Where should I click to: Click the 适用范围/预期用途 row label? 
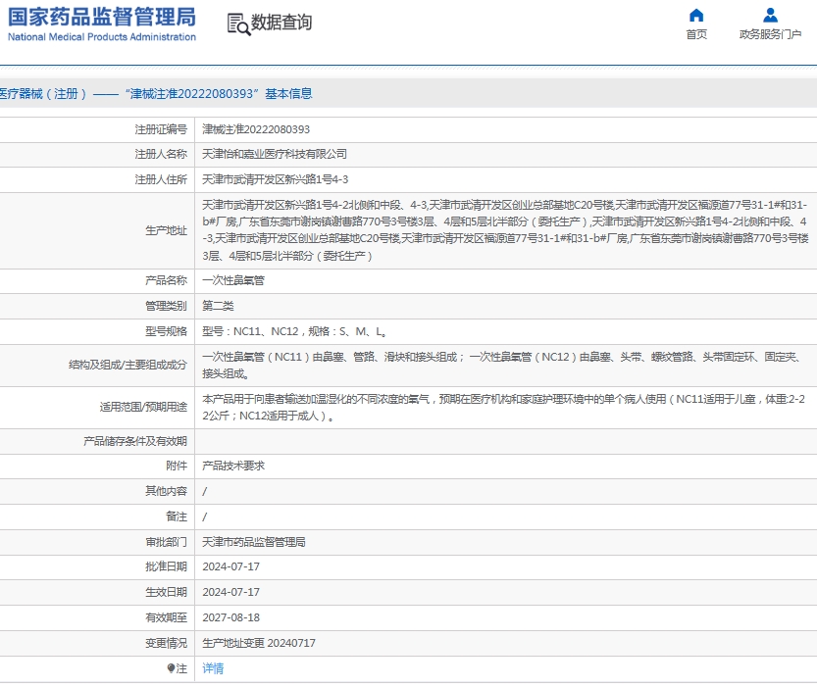point(143,408)
